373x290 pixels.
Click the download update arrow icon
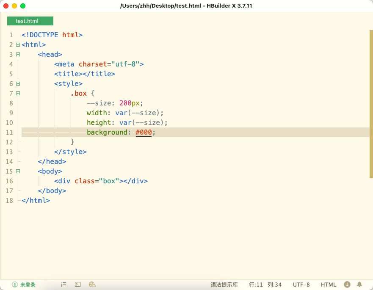[347, 284]
